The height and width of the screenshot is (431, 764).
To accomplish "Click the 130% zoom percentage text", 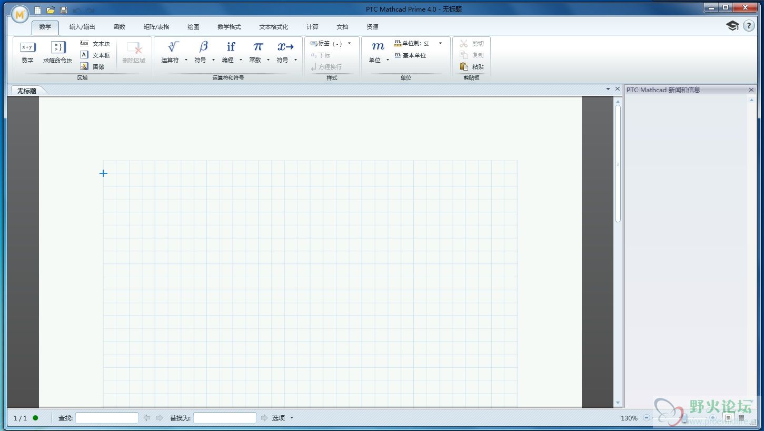I will 629,418.
